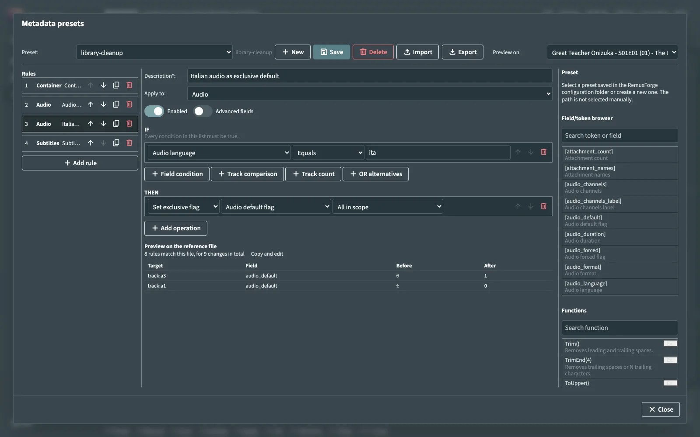Delete the Audio language condition
700x437 pixels.
pyautogui.click(x=543, y=152)
